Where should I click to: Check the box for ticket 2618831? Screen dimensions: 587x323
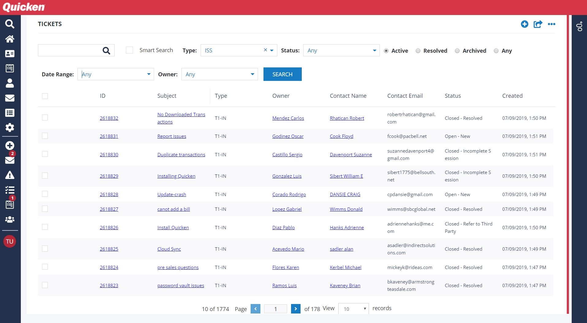click(45, 136)
